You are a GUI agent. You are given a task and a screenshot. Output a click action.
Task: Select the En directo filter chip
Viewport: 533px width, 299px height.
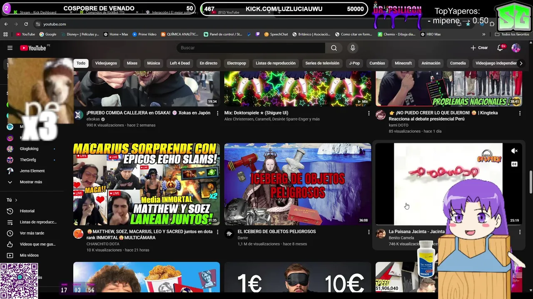click(208, 63)
